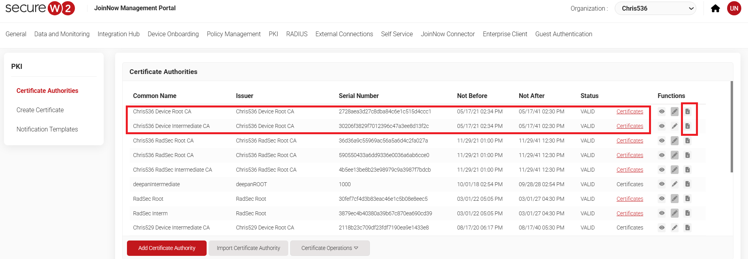
Task: Edit Chris536 RadSec Intermediate CA entry
Action: point(675,170)
